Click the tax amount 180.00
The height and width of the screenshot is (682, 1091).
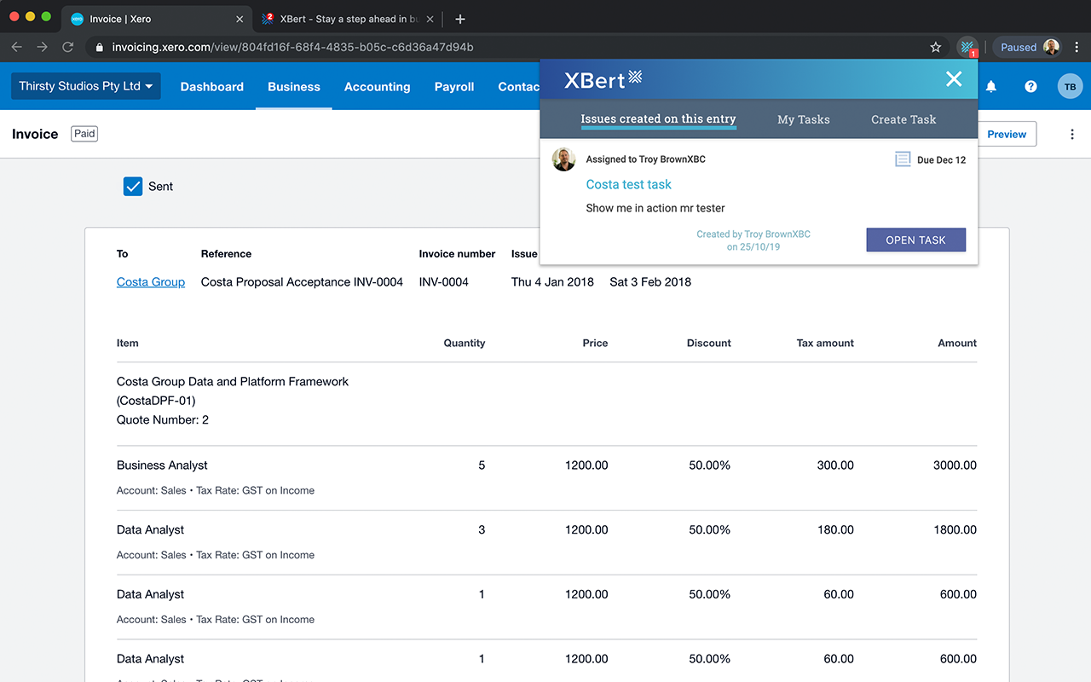click(835, 530)
